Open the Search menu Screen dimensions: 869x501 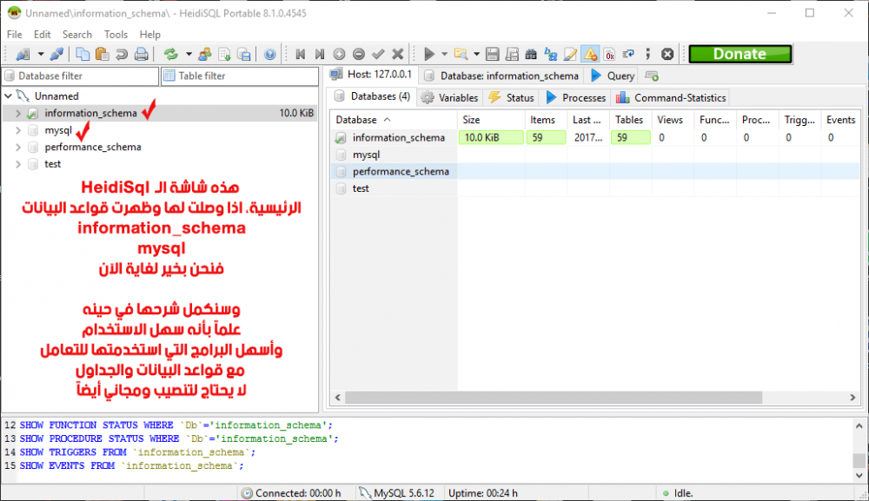coord(77,35)
